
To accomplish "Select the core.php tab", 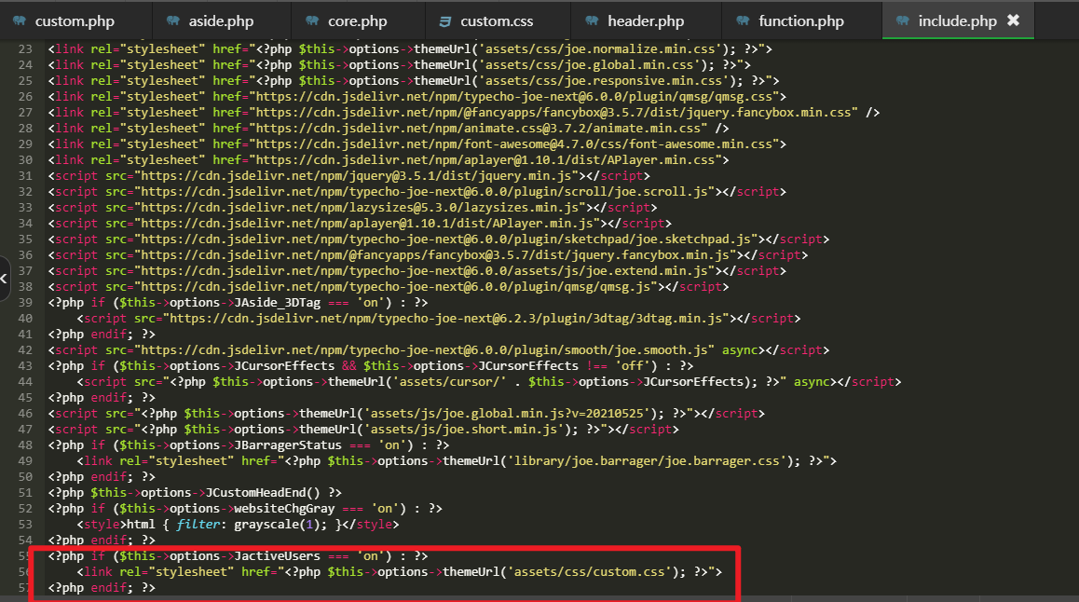I will click(357, 21).
